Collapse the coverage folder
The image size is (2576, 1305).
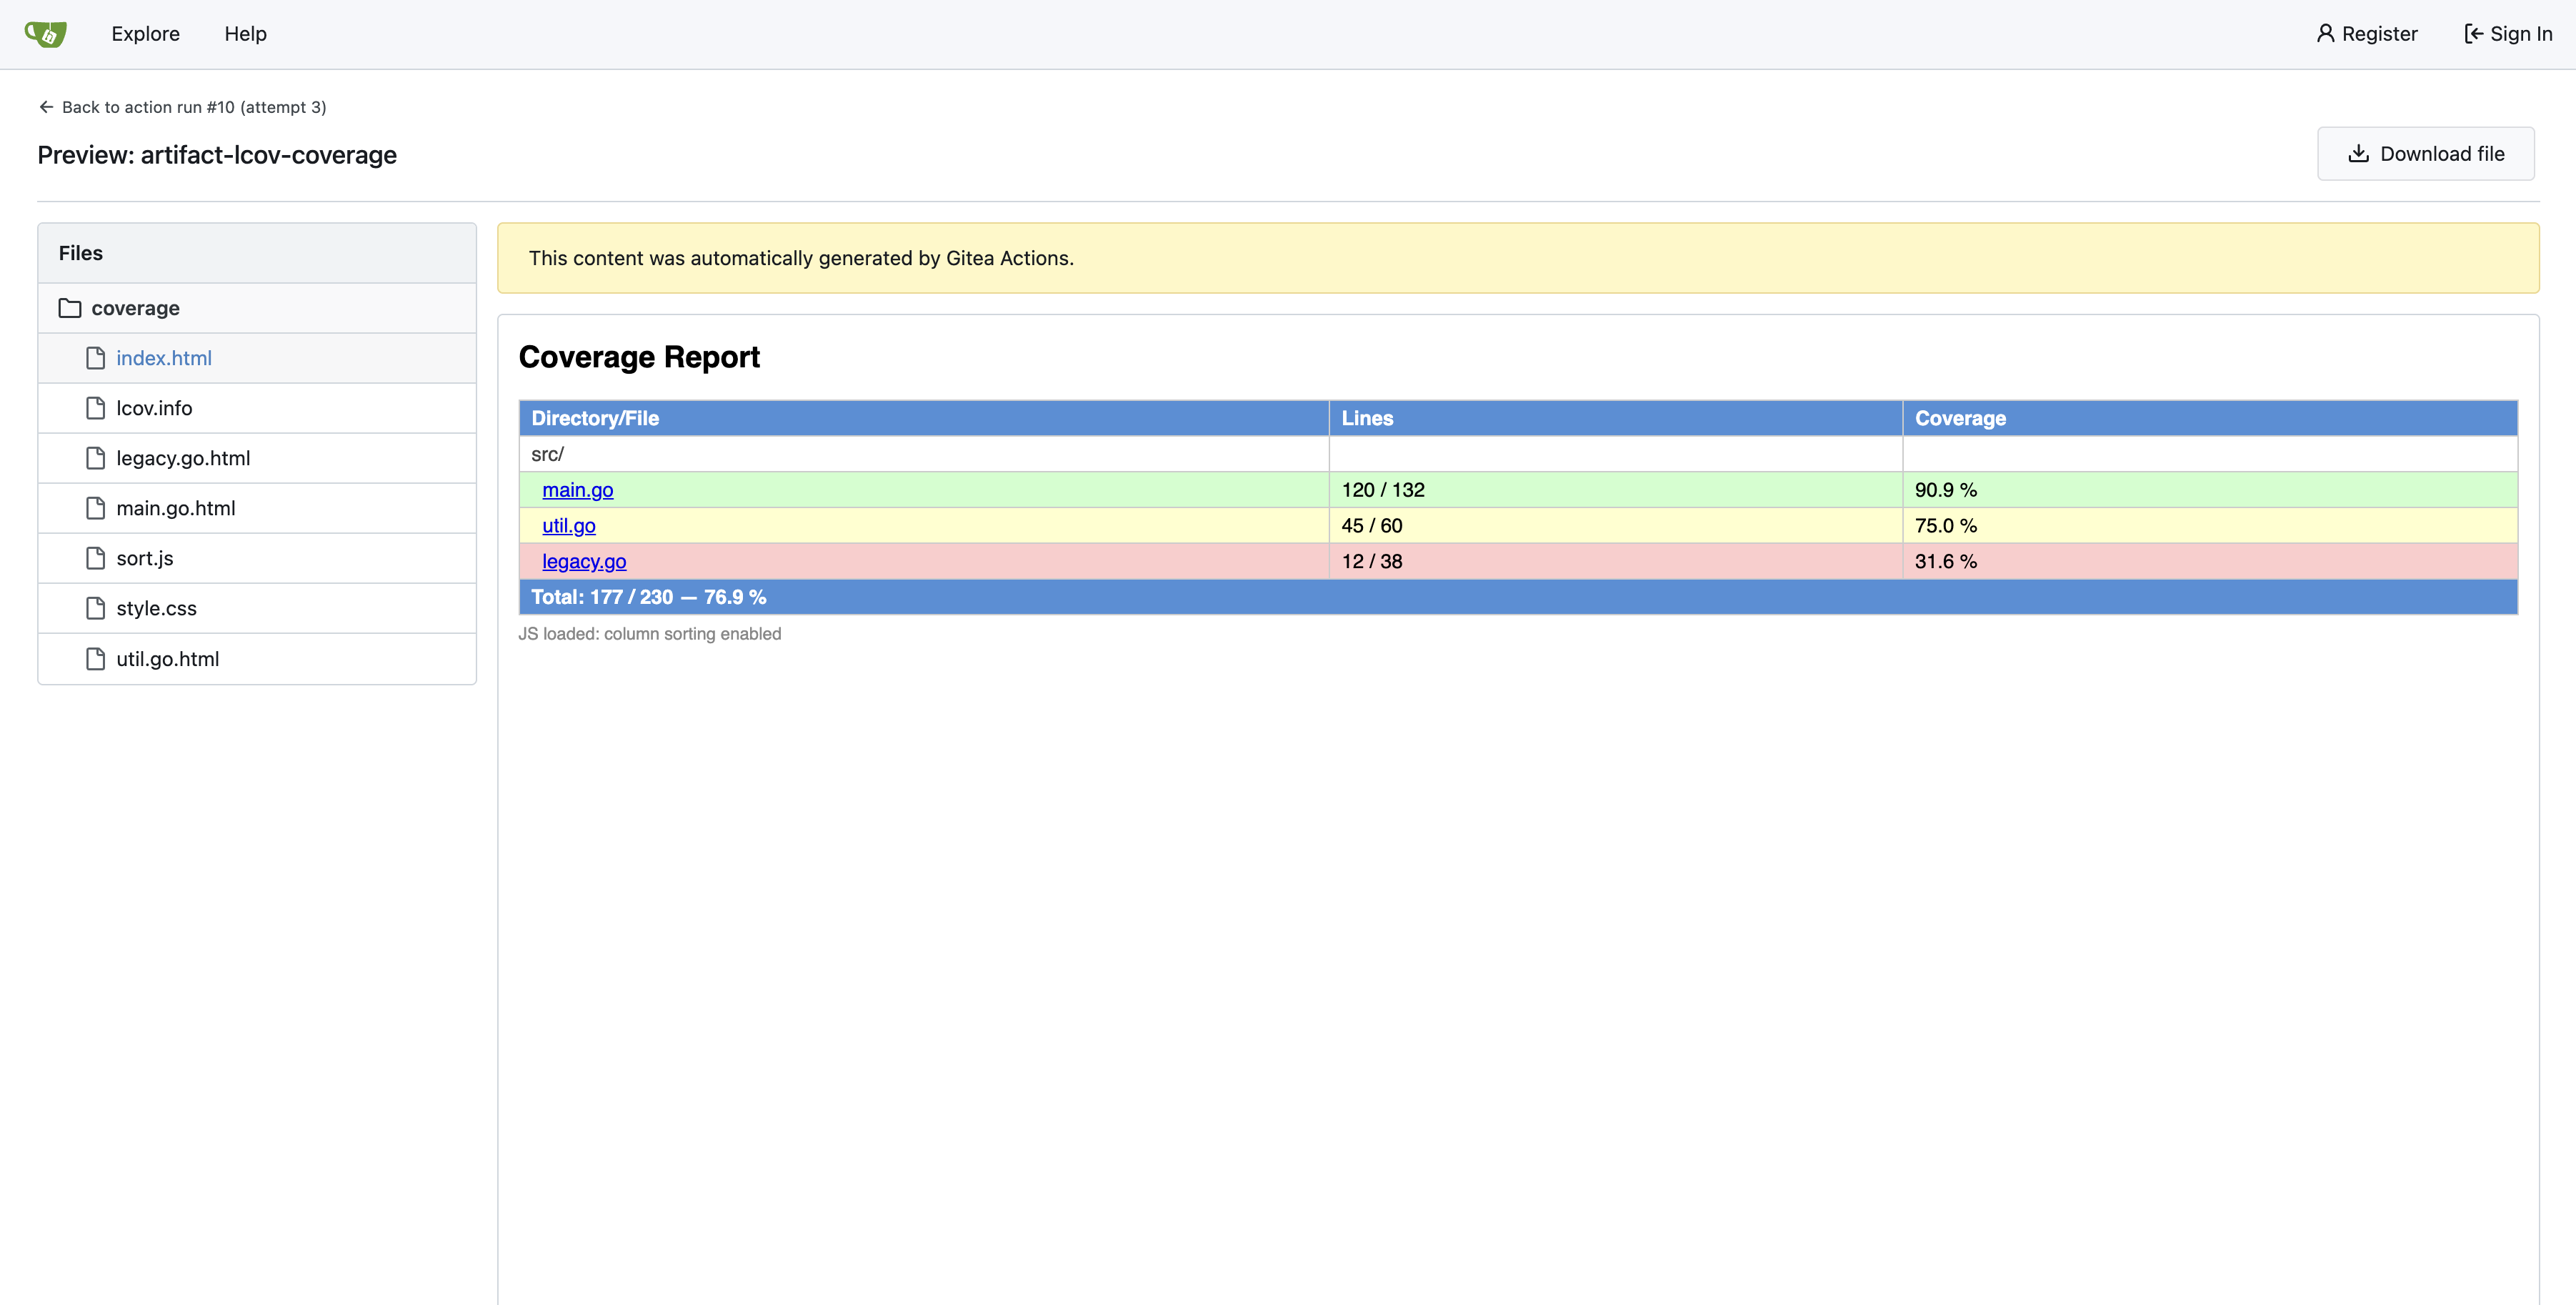[x=257, y=308]
